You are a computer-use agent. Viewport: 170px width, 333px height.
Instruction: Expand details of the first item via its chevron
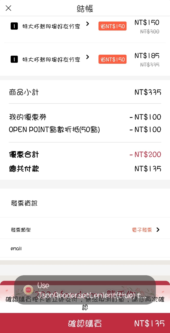(x=88, y=24)
